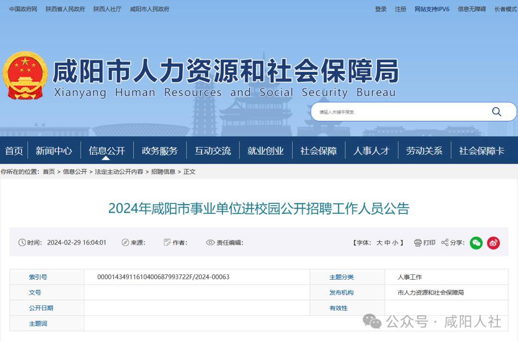518x342 pixels.
Task: Open the 就业创业 navigation menu
Action: coord(266,150)
